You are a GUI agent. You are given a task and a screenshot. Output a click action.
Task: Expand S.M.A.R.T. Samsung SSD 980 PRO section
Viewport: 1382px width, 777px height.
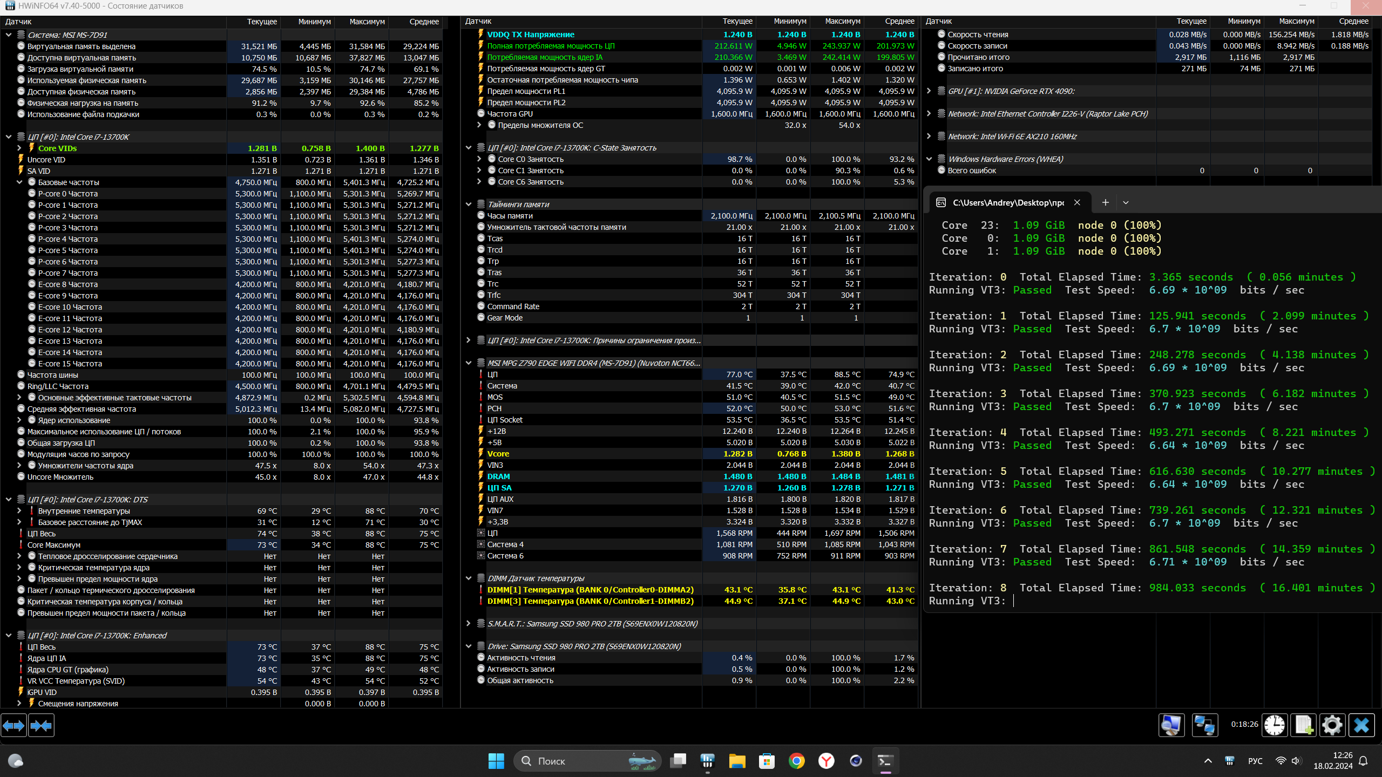[x=469, y=624]
